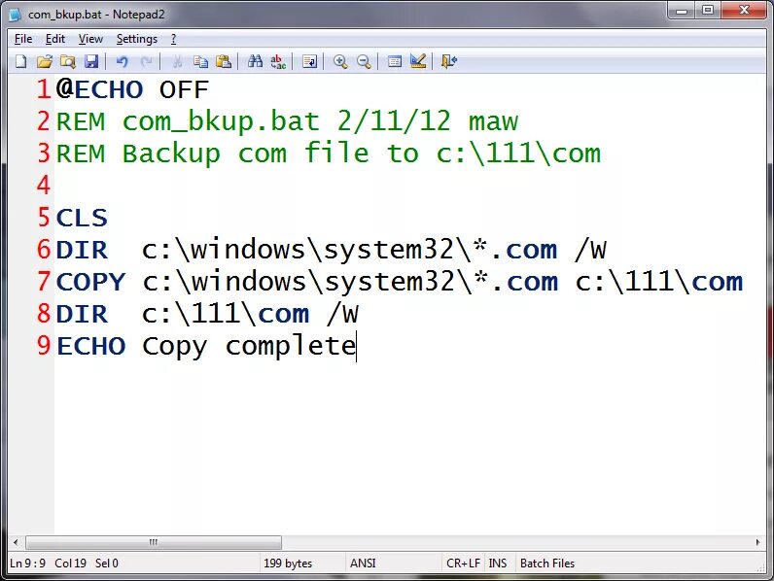Open the View menu
774x581 pixels.
(90, 39)
